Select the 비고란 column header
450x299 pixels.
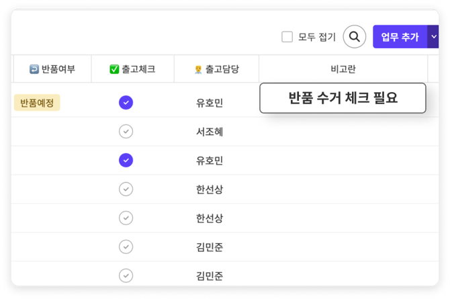click(x=343, y=69)
